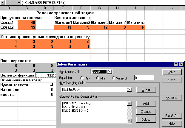Click the Продукция на складах label

click(21, 18)
